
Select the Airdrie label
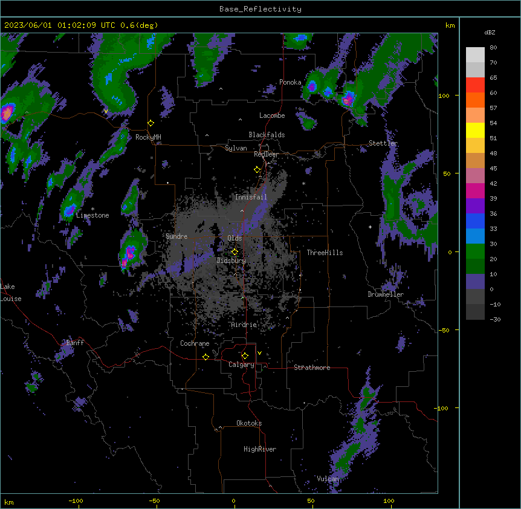(x=244, y=325)
